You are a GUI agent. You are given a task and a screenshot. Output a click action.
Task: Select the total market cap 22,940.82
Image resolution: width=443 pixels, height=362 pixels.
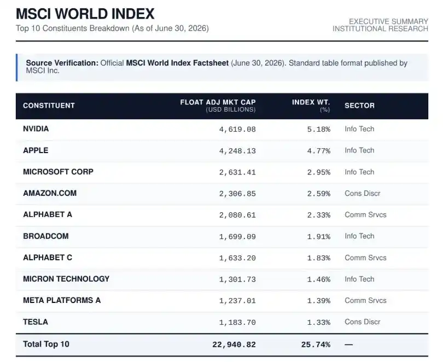[234, 345]
